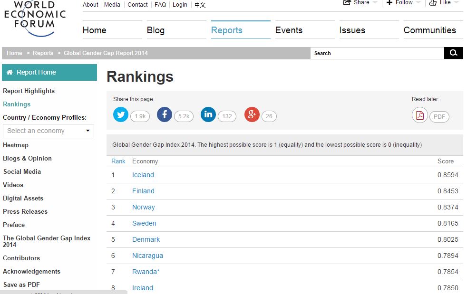
Task: Click the 132 LinkedIn count bubble
Action: (227, 116)
